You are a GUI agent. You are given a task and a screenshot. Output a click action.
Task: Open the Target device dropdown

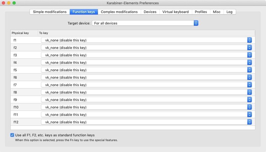[x=145, y=23]
